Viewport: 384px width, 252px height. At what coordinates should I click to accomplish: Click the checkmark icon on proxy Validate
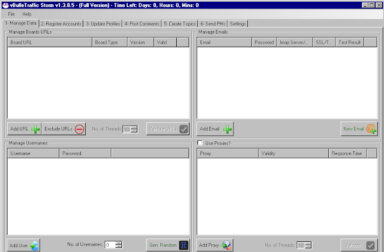[x=370, y=245]
